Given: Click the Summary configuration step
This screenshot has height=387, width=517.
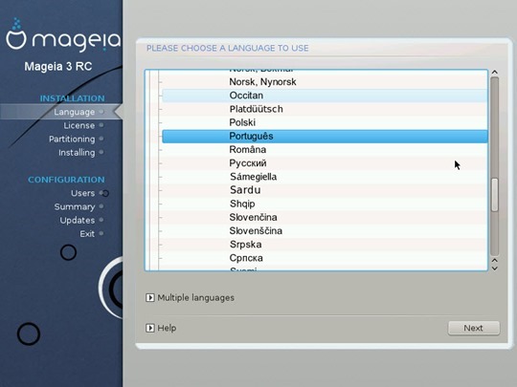Looking at the screenshot, I should pos(75,207).
